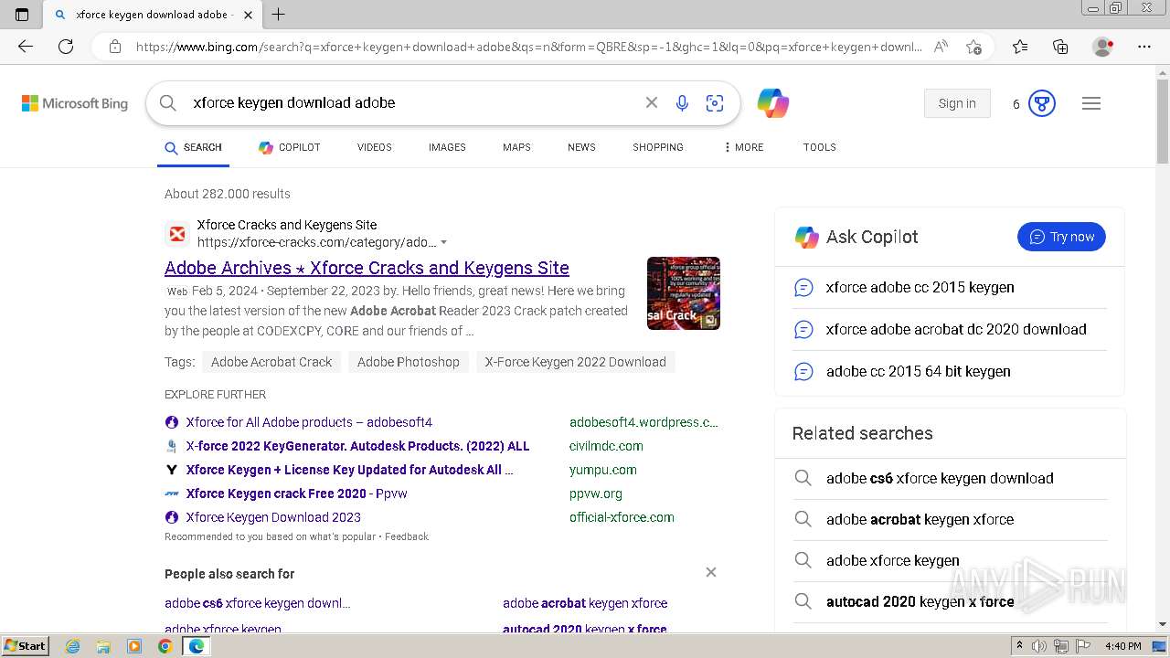
Task: Click the result thumbnail image
Action: pyautogui.click(x=684, y=293)
